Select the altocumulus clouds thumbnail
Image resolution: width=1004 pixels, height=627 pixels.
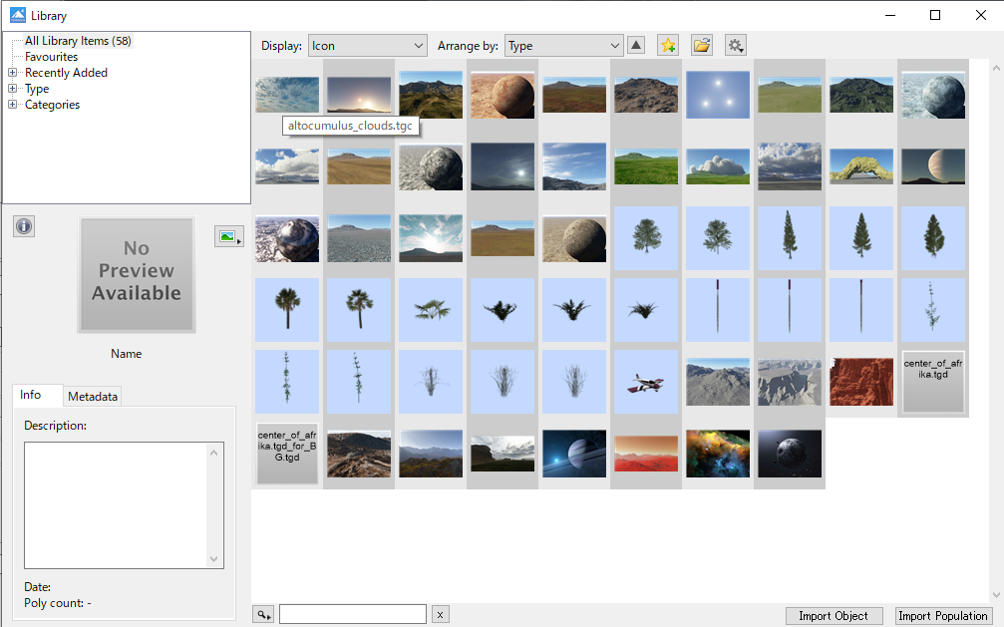[287, 95]
